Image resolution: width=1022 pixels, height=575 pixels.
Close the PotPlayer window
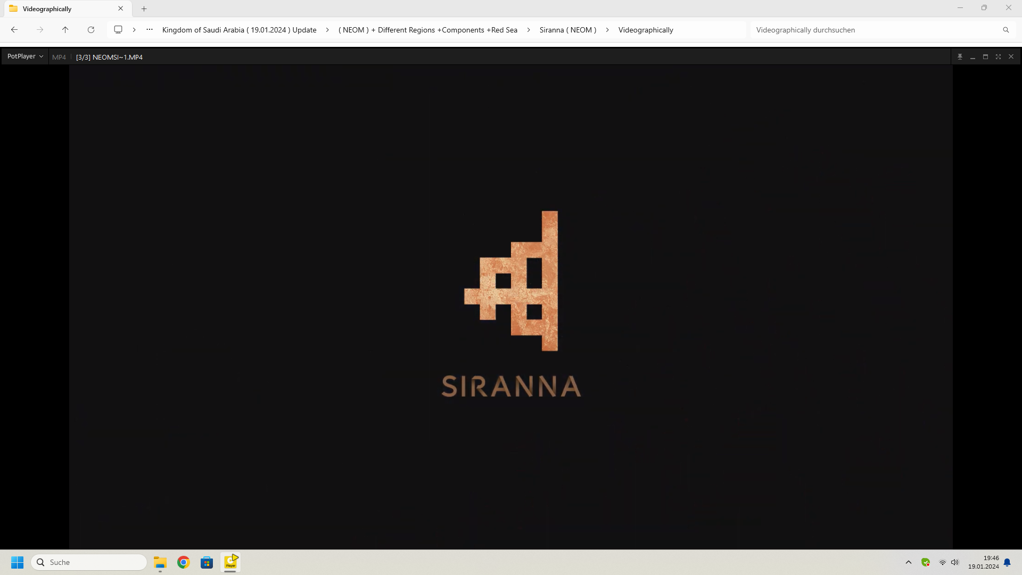pos(1011,56)
